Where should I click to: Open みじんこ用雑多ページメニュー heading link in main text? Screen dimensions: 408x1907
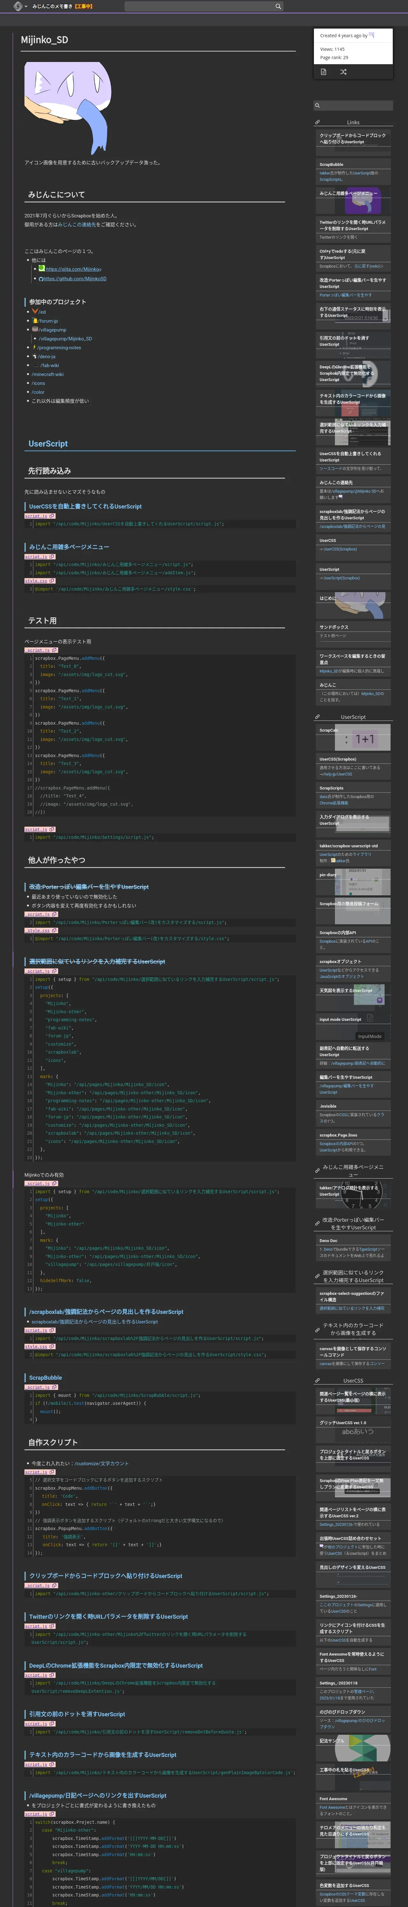pos(69,547)
